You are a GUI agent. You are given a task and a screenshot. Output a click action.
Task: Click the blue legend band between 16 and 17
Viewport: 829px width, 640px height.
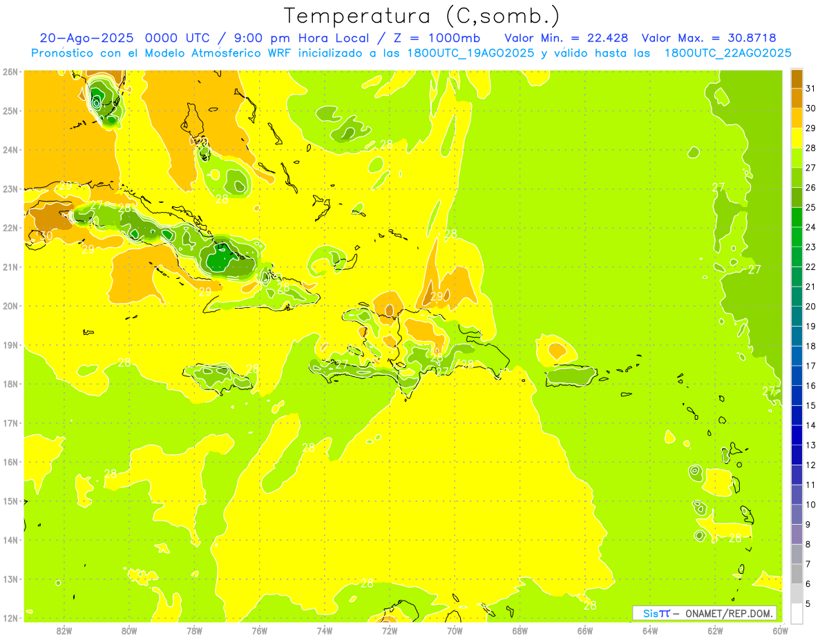click(x=797, y=376)
